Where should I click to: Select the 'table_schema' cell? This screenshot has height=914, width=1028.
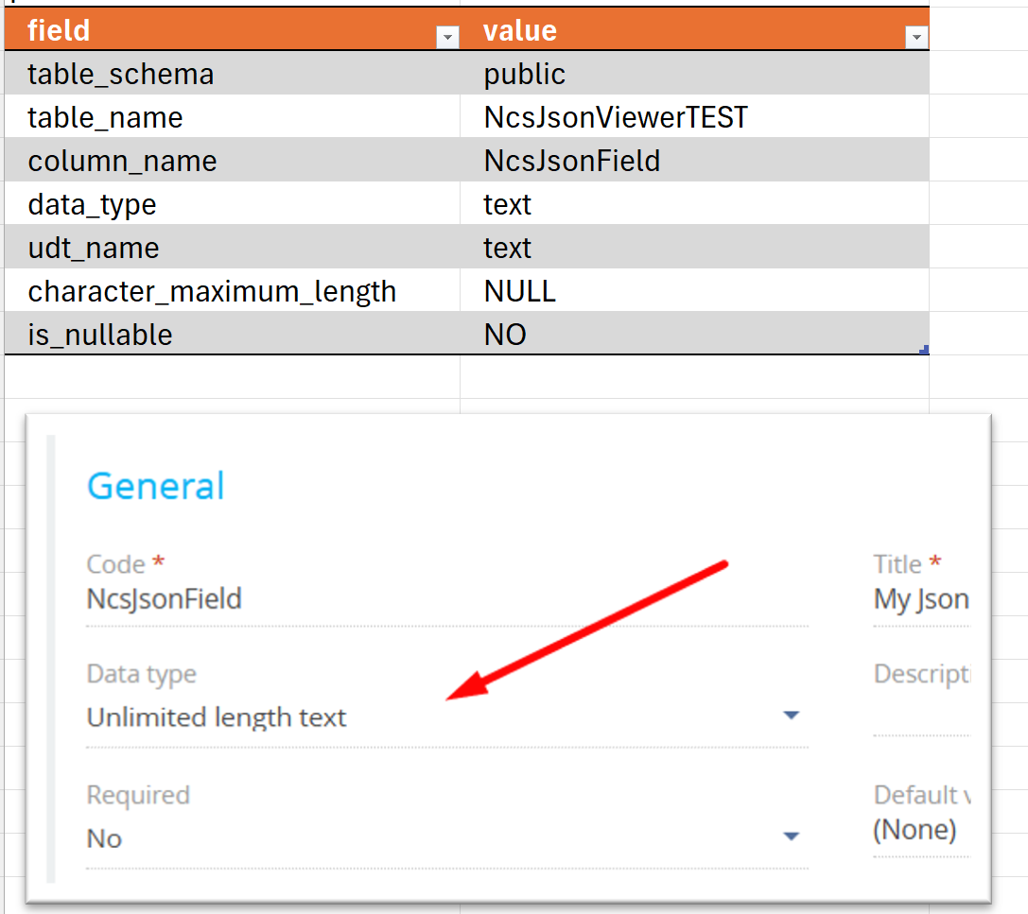click(x=232, y=74)
